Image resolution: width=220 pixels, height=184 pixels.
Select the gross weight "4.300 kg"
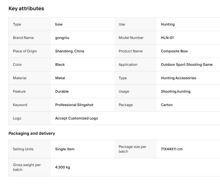(63, 167)
